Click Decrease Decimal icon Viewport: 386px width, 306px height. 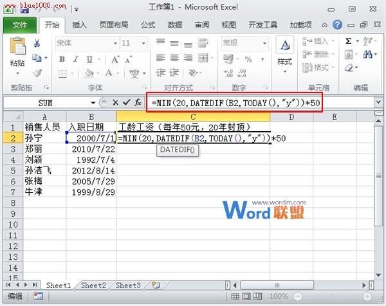click(241, 73)
